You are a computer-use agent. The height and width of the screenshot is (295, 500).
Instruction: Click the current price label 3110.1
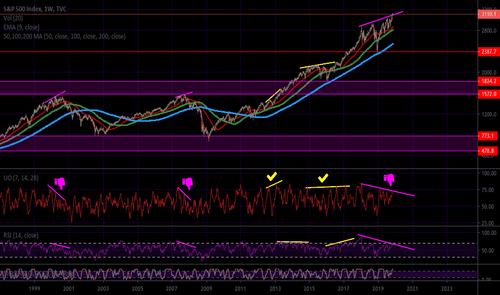489,14
